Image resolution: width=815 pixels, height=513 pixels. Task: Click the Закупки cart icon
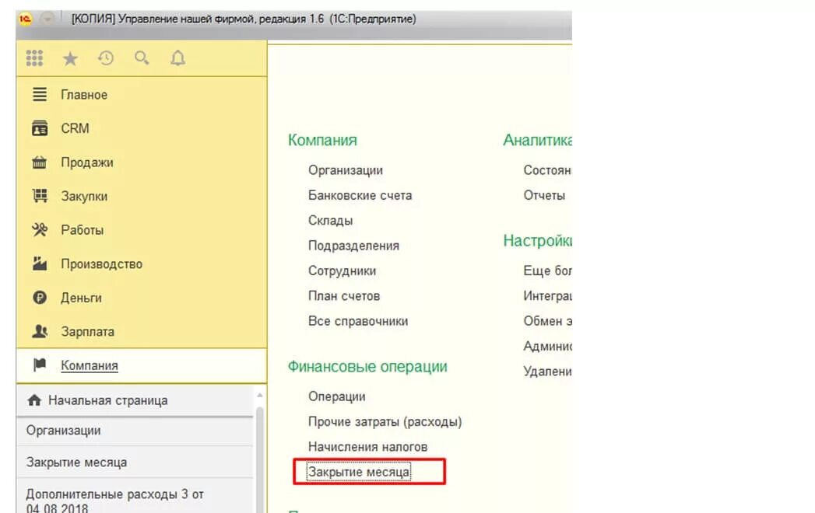point(40,197)
